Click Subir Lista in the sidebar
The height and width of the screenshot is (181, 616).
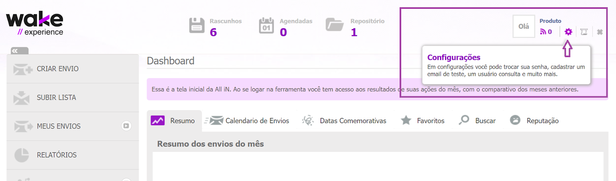tap(73, 97)
